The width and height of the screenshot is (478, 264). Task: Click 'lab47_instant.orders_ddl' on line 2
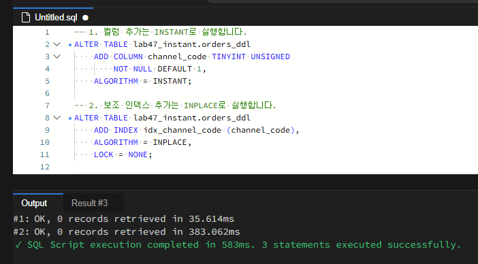coord(192,44)
